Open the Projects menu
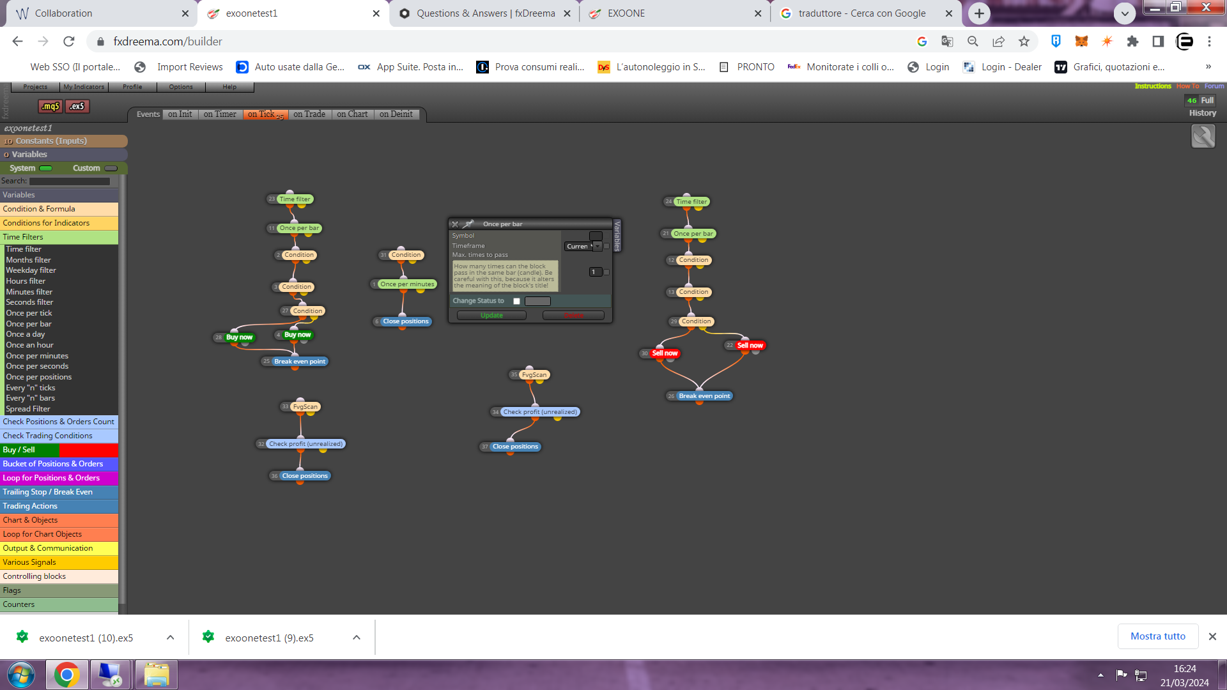 pos(35,87)
